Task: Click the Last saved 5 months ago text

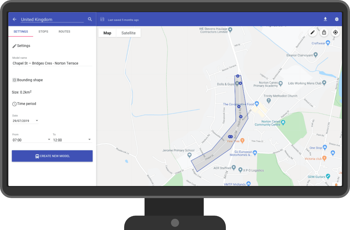Action: (x=123, y=20)
